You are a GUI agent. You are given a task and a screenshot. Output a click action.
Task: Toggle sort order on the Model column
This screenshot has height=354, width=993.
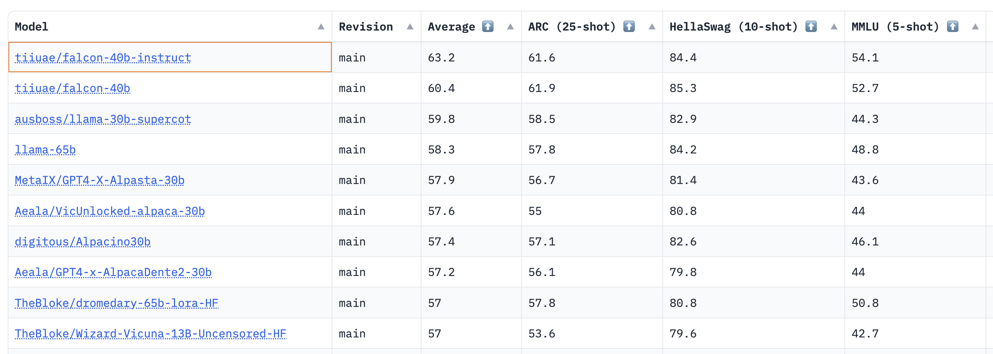321,27
